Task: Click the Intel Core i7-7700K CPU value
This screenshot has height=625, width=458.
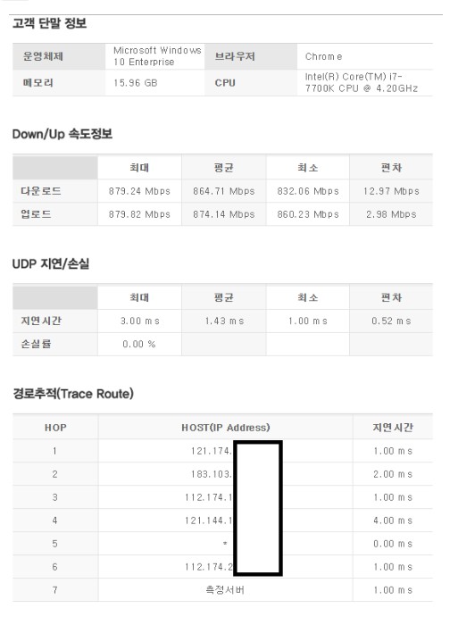Action: (x=362, y=82)
